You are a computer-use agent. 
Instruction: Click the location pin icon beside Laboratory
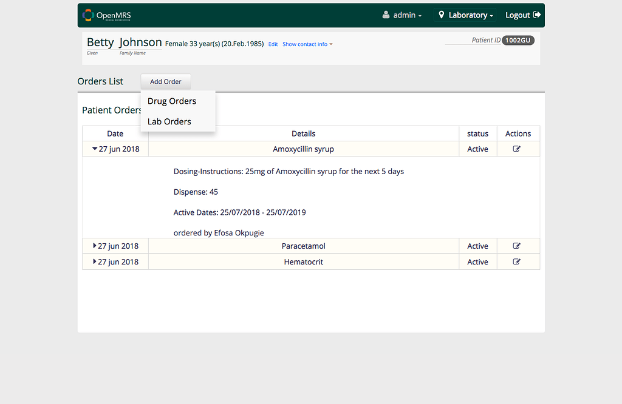coord(441,15)
